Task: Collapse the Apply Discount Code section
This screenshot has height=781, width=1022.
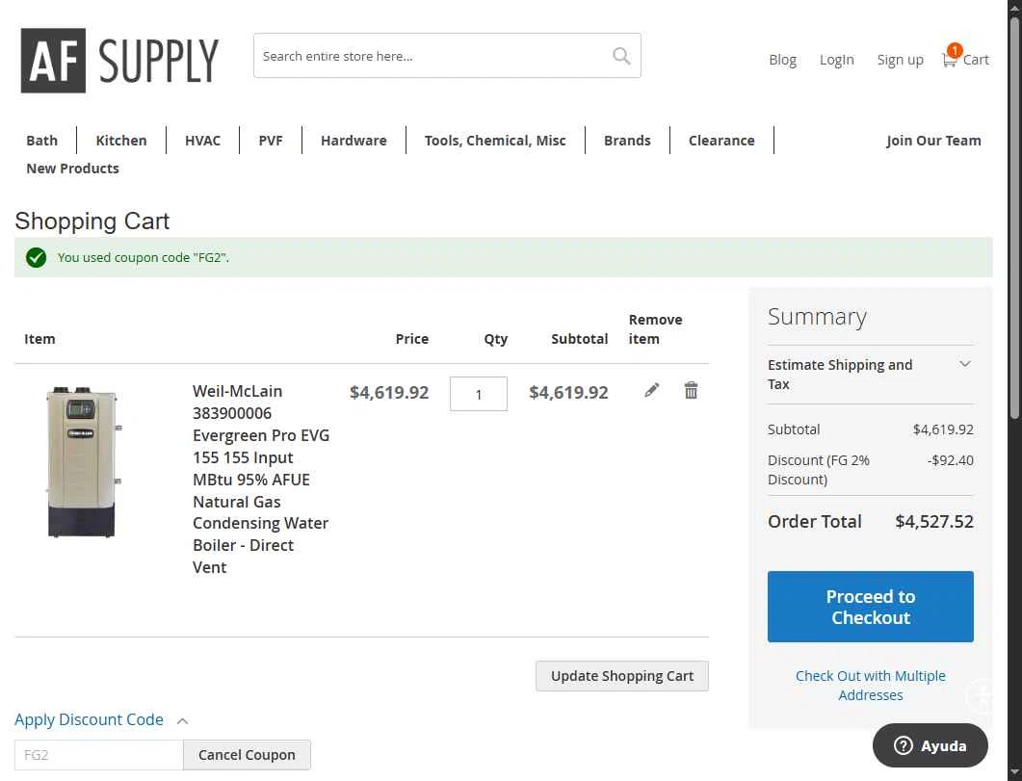Action: point(182,720)
